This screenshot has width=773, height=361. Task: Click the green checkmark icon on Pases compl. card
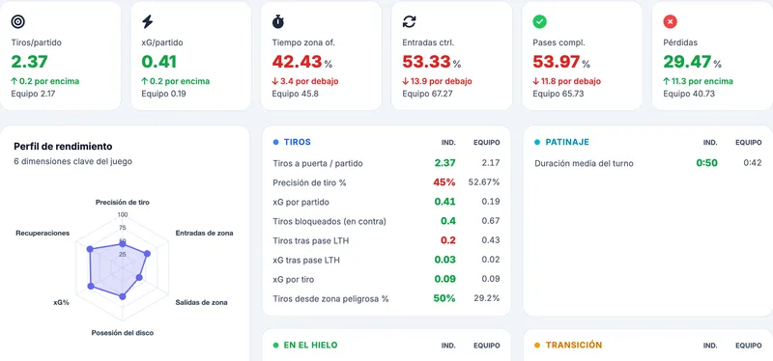[x=540, y=21]
